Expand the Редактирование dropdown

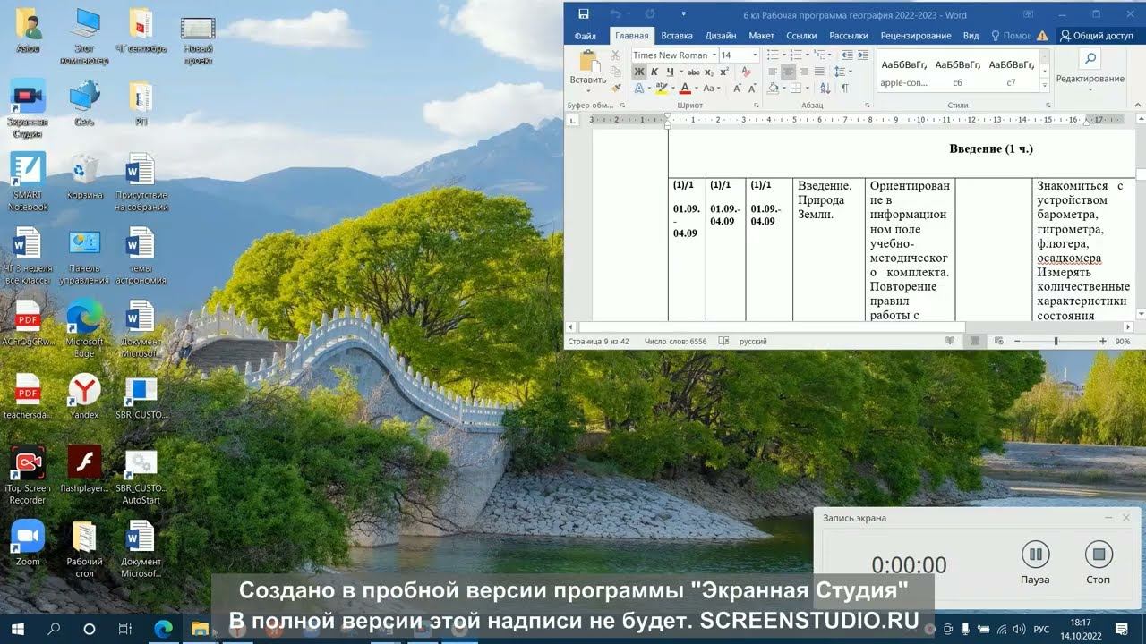click(1090, 79)
